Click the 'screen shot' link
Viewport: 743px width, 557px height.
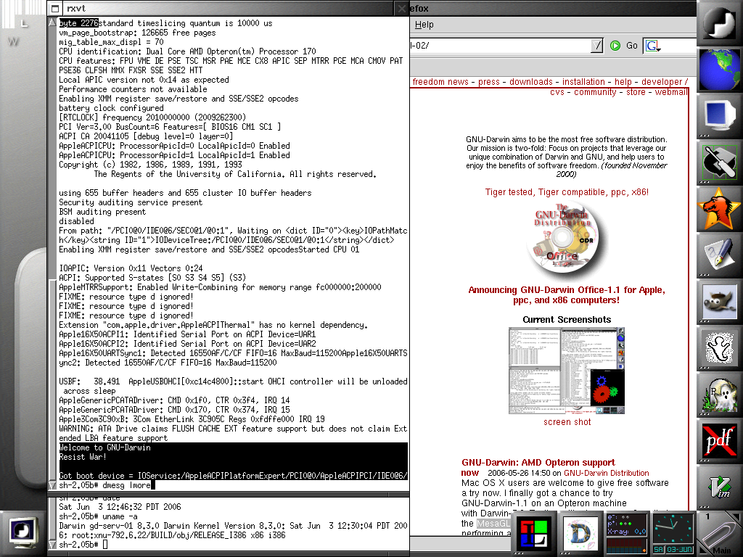pos(567,422)
